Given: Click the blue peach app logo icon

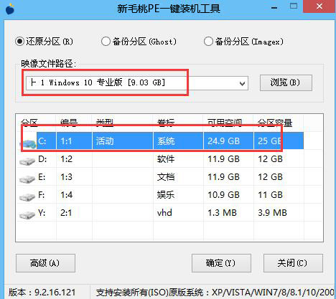Looking at the screenshot, I should [10, 9].
